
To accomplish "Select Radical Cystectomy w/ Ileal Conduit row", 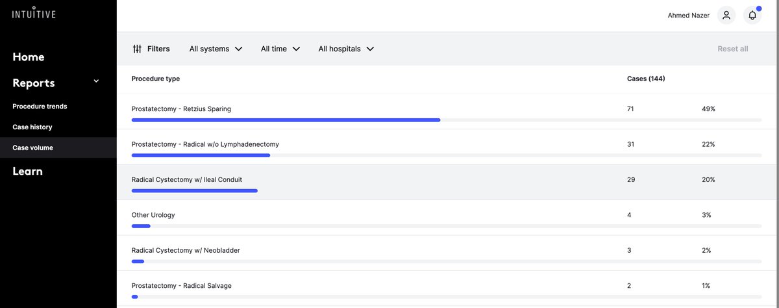I will point(448,182).
